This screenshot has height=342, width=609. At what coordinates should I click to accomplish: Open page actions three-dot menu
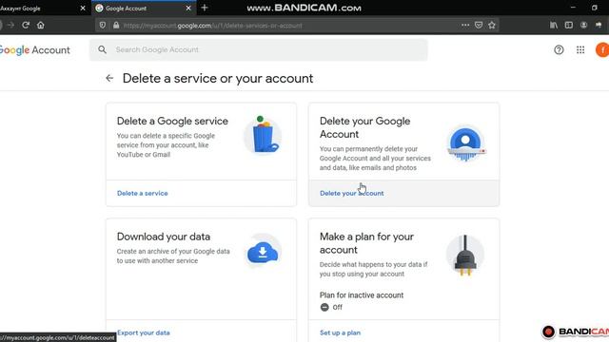(465, 26)
